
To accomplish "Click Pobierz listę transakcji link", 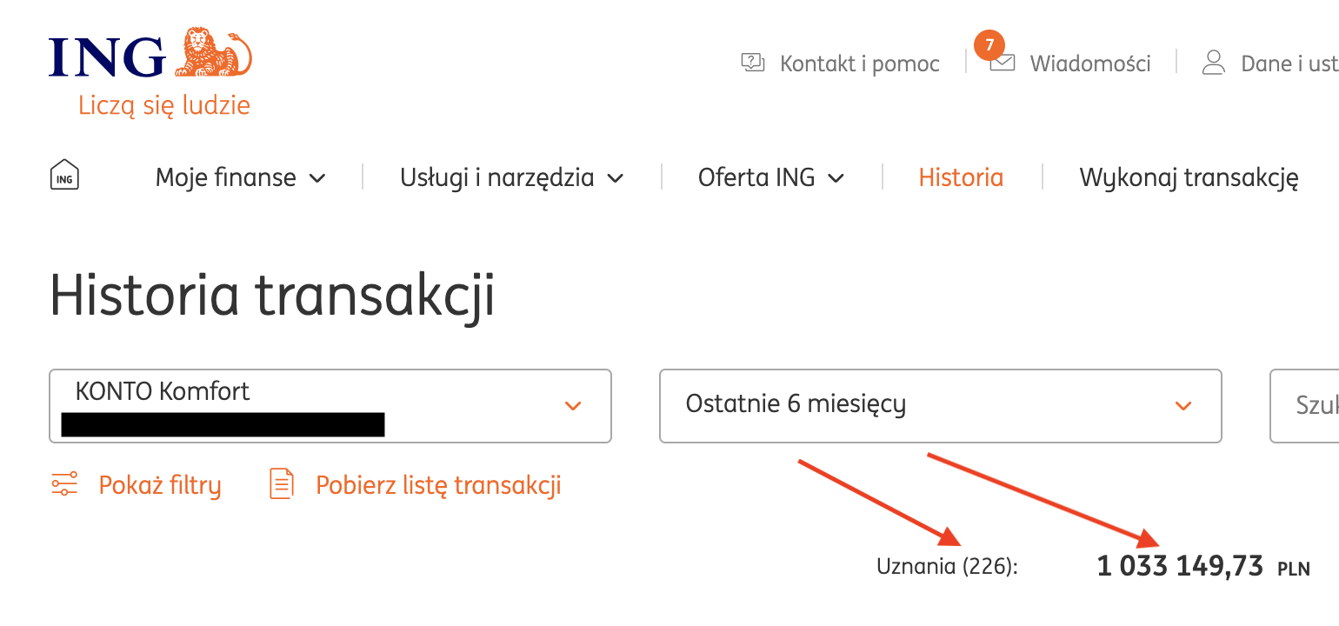I will [438, 484].
